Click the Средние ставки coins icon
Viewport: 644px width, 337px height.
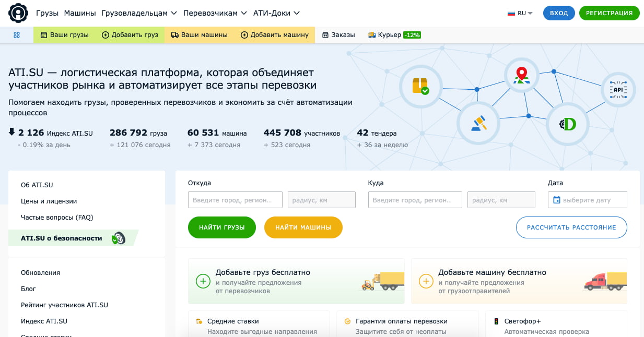coord(199,321)
